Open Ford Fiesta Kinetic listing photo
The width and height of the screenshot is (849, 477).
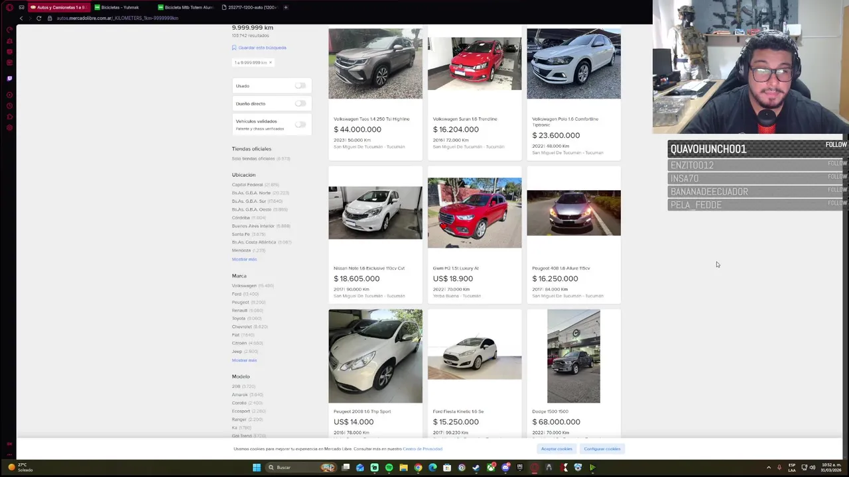(474, 356)
